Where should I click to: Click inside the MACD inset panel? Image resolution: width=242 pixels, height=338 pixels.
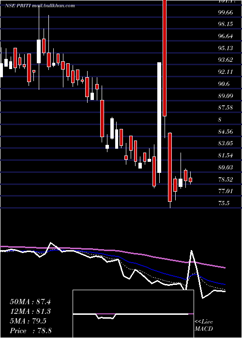coord(133,314)
